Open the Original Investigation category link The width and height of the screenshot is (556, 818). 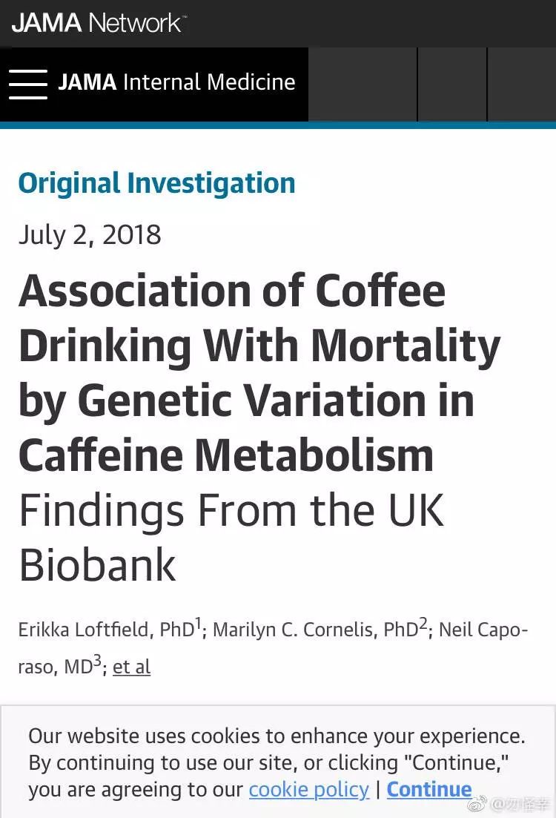coord(156,183)
